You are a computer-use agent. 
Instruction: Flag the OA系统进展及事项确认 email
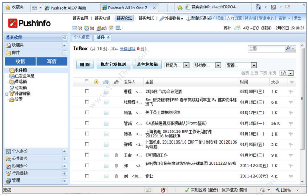[291, 123]
